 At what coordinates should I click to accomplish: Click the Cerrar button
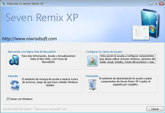click(155, 109)
